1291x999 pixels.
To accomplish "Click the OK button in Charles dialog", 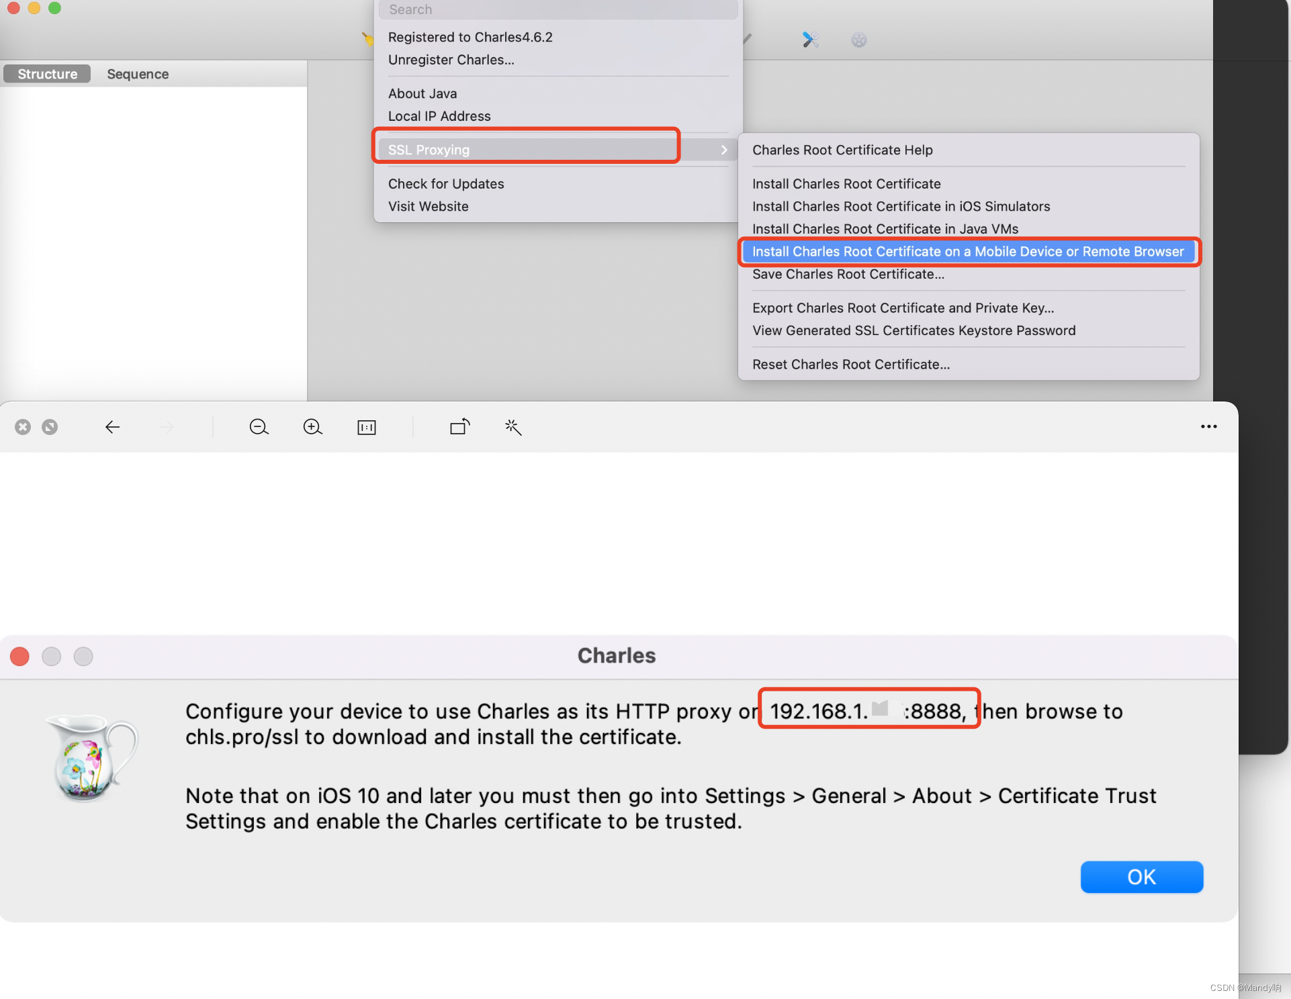I will 1141,877.
